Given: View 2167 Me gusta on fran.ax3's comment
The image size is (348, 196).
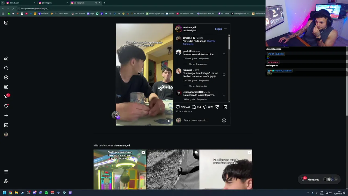Looking at the screenshot, I should [x=190, y=81].
